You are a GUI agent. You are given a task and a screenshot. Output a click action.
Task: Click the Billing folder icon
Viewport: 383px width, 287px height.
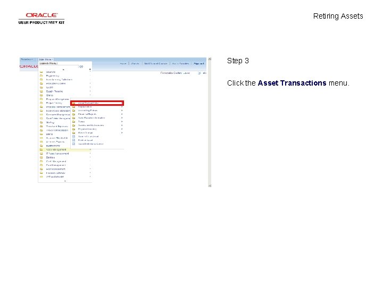(x=41, y=134)
